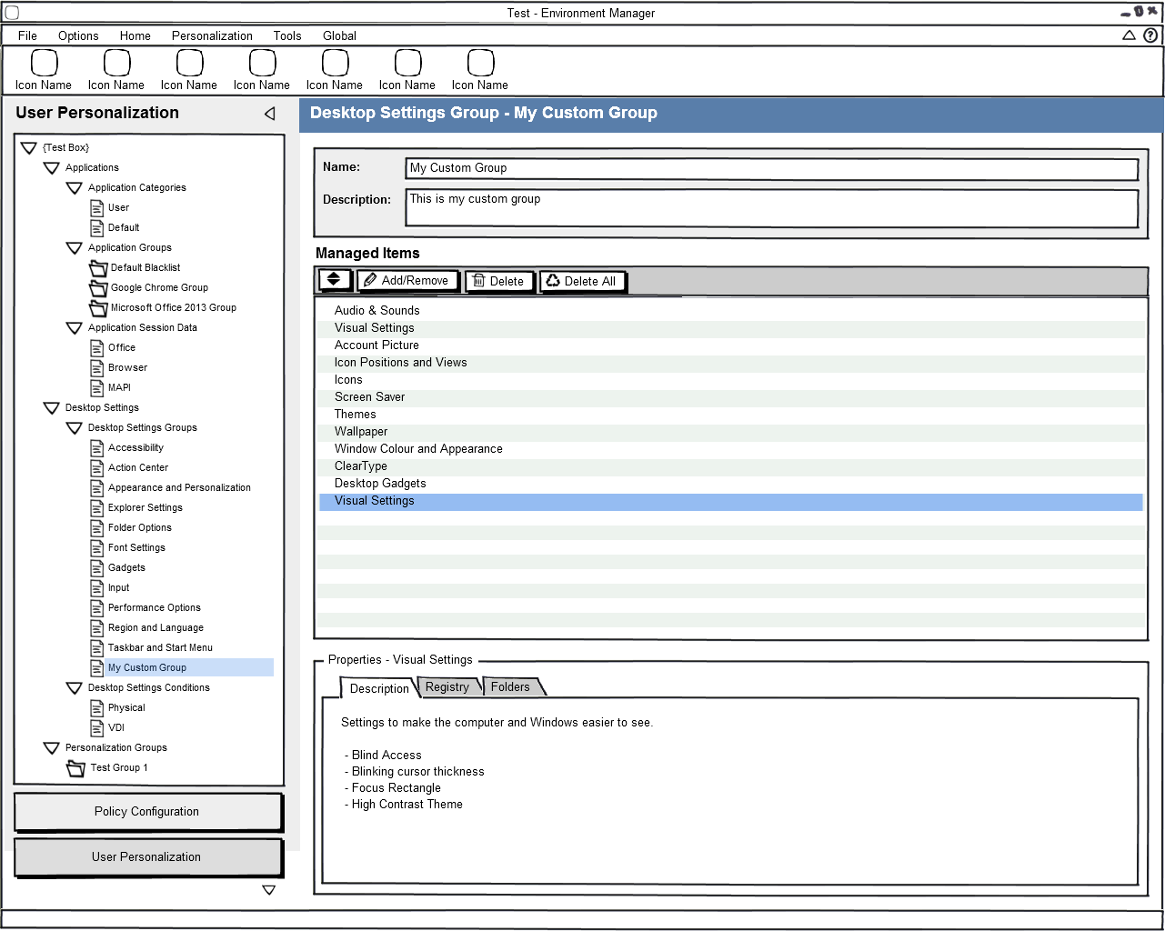Switch to the Folders tab
This screenshot has height=931, width=1165.
tap(510, 687)
